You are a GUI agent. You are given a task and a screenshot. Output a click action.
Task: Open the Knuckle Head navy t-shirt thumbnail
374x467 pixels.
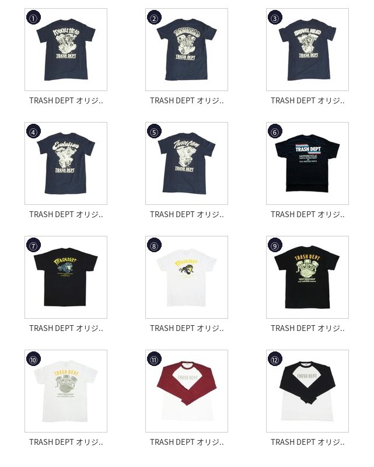coord(66,50)
